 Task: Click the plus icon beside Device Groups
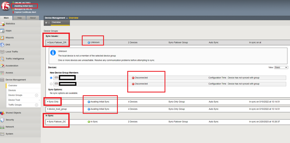[37, 95]
